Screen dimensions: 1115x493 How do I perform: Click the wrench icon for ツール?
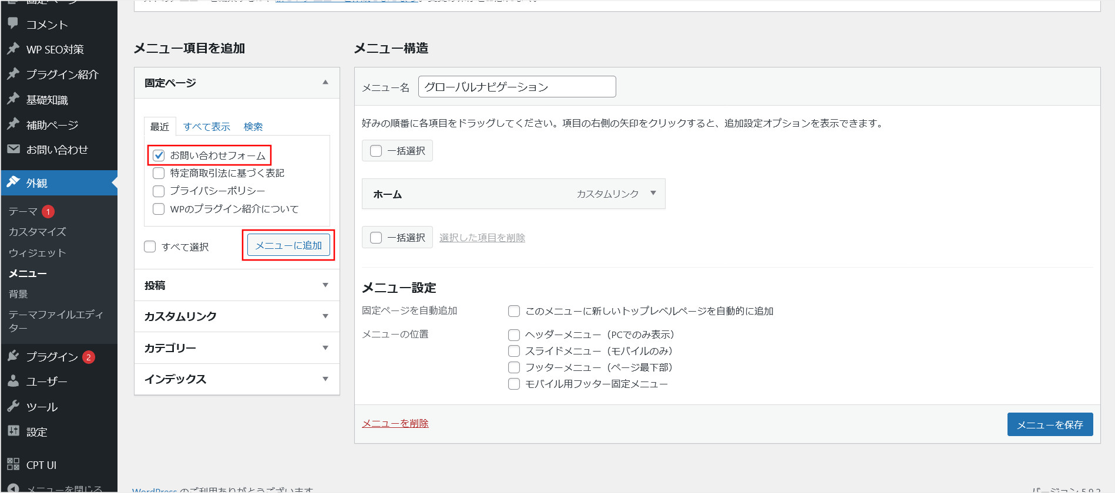click(13, 406)
